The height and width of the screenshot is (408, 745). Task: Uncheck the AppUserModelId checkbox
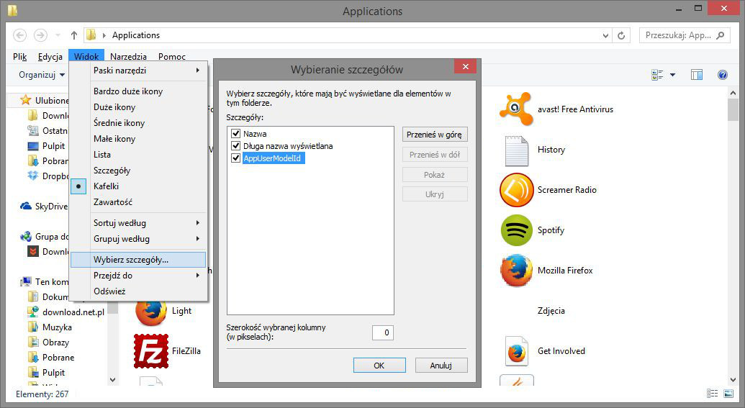235,158
